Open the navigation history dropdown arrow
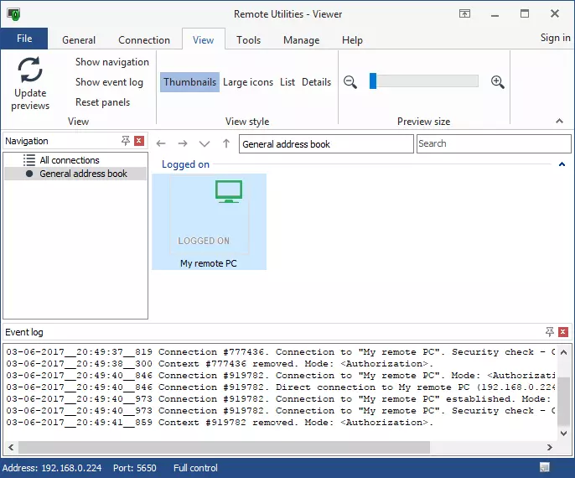Image resolution: width=575 pixels, height=478 pixels. [x=205, y=144]
